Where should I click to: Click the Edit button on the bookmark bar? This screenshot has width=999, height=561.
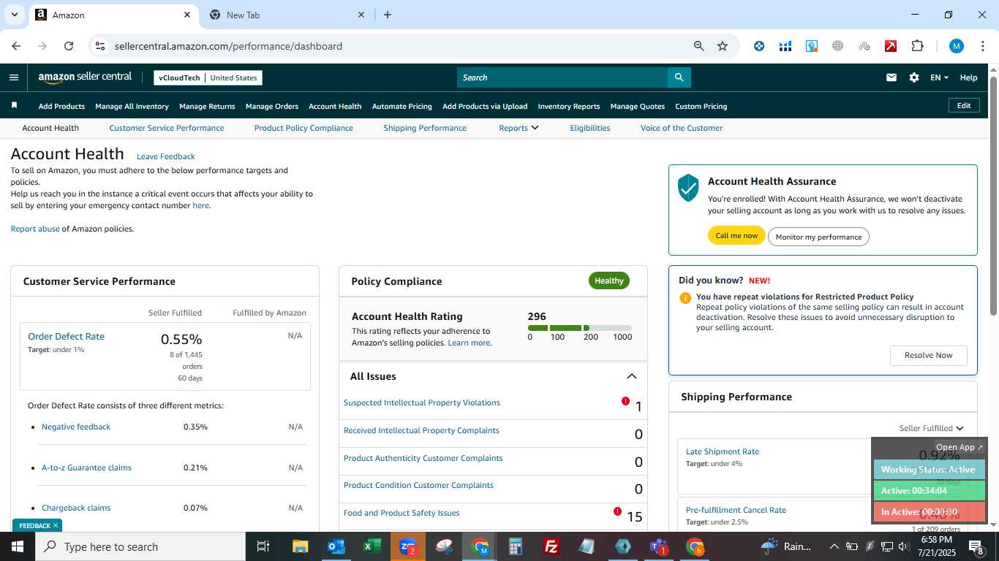click(x=964, y=105)
